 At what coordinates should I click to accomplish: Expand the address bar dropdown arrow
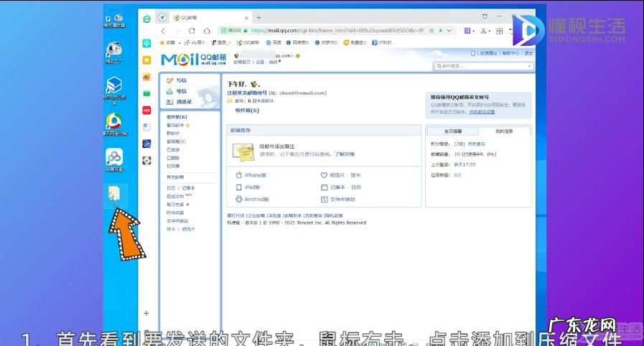point(450,31)
